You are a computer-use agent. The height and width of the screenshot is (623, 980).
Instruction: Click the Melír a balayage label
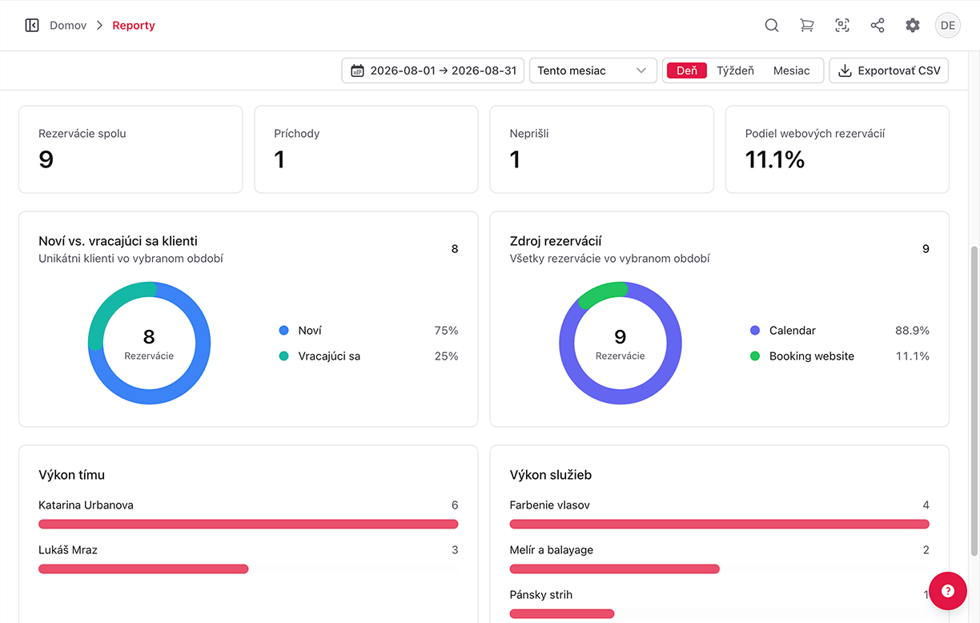coord(552,550)
